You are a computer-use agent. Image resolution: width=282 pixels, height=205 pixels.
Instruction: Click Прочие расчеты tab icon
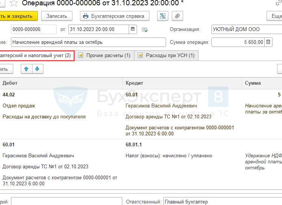pos(80,55)
